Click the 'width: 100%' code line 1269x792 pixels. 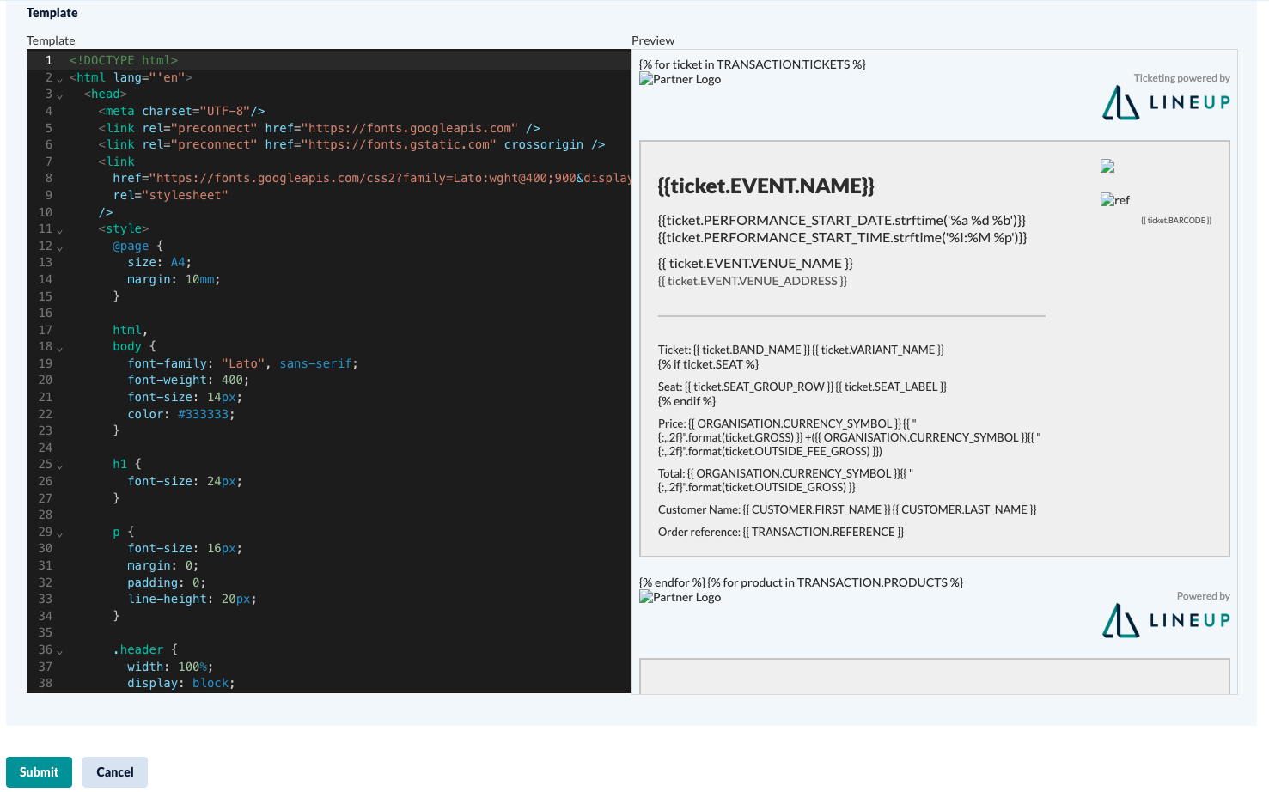(x=170, y=667)
